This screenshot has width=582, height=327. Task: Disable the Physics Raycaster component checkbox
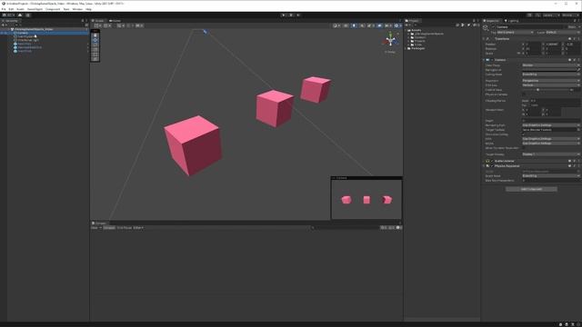click(492, 166)
